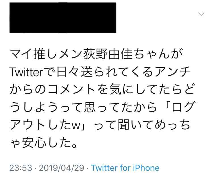213x179 pixels.
Task: Select the quoted アウトしたw」 text
Action: (x=47, y=125)
